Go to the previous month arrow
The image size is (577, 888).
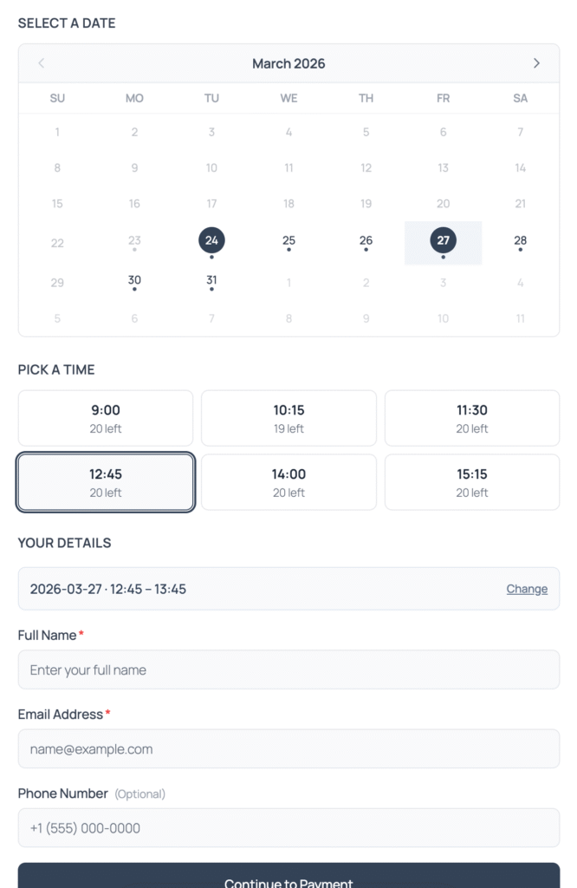pos(42,63)
